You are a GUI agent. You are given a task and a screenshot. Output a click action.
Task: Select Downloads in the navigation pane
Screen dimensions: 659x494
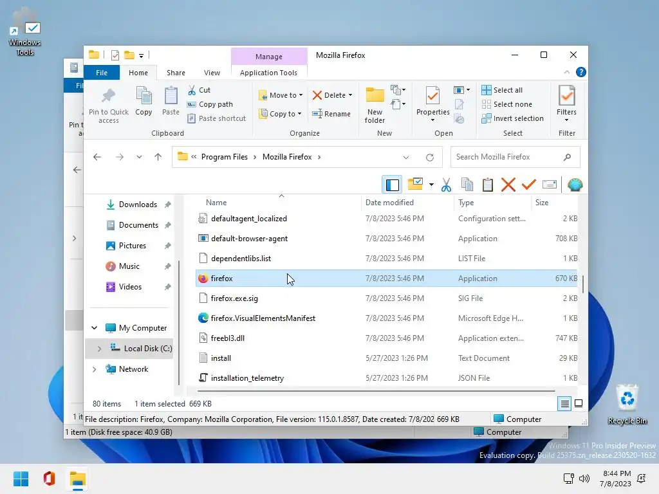coord(131,204)
